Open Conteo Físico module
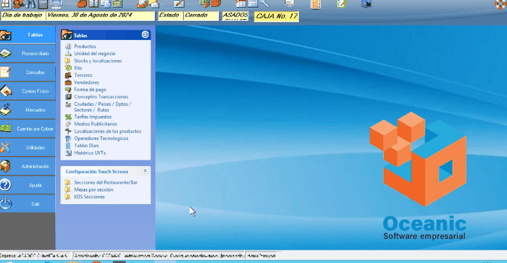This screenshot has width=507, height=263. [x=28, y=91]
